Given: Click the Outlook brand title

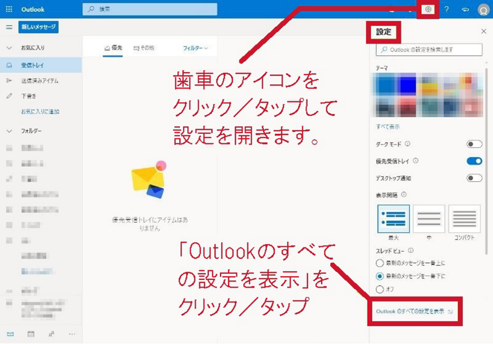Looking at the screenshot, I should [x=33, y=9].
